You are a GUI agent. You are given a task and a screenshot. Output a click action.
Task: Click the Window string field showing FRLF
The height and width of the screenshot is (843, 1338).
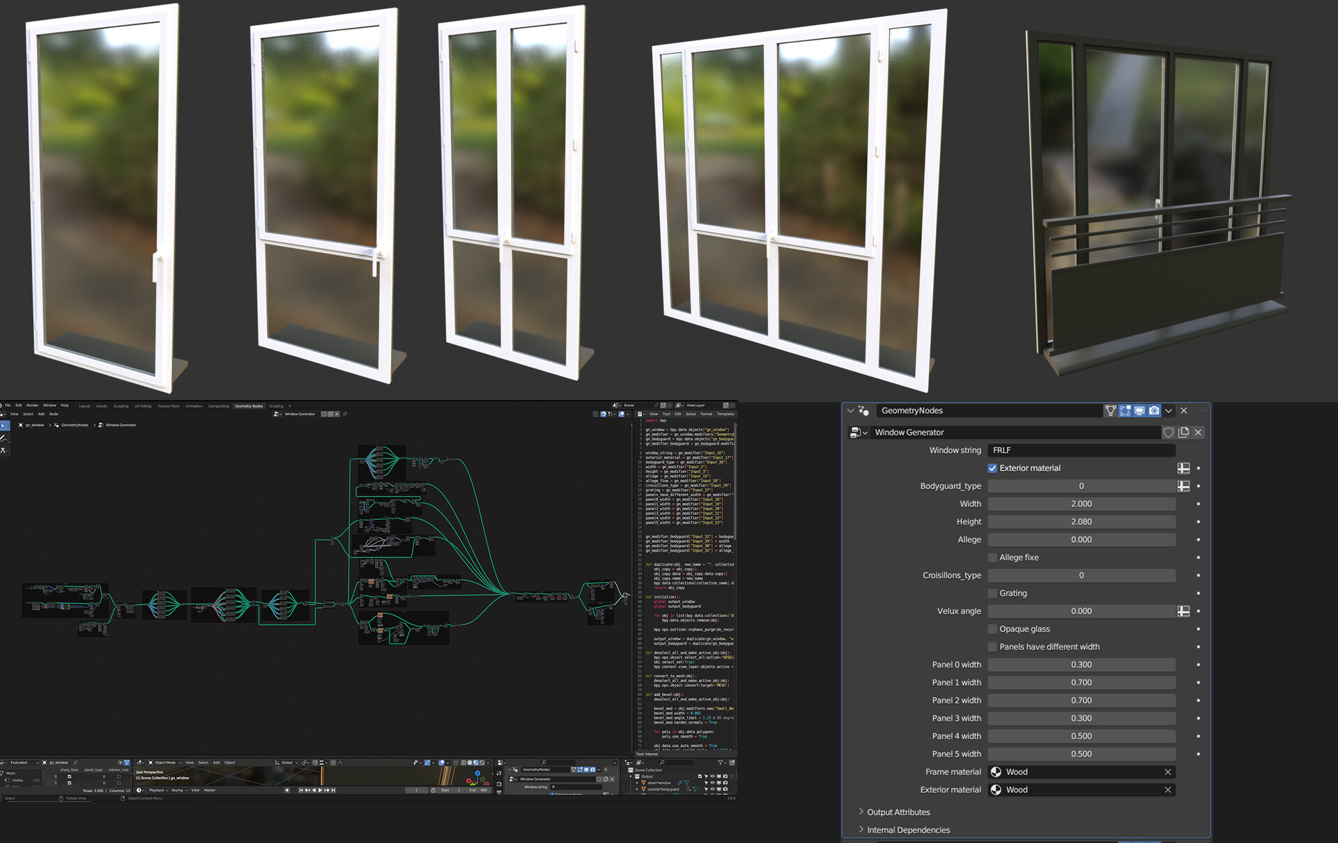(1081, 450)
